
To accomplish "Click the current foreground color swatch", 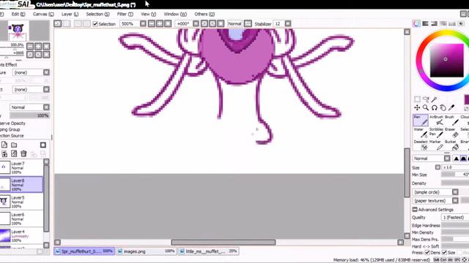I will pos(466,99).
